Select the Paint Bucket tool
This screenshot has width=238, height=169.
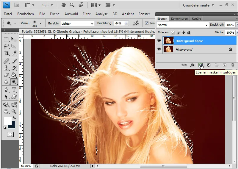tap(14, 75)
